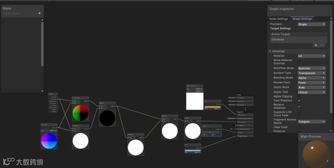Click the Graph Inspector panel title
This screenshot has height=168, width=334.
click(x=281, y=9)
